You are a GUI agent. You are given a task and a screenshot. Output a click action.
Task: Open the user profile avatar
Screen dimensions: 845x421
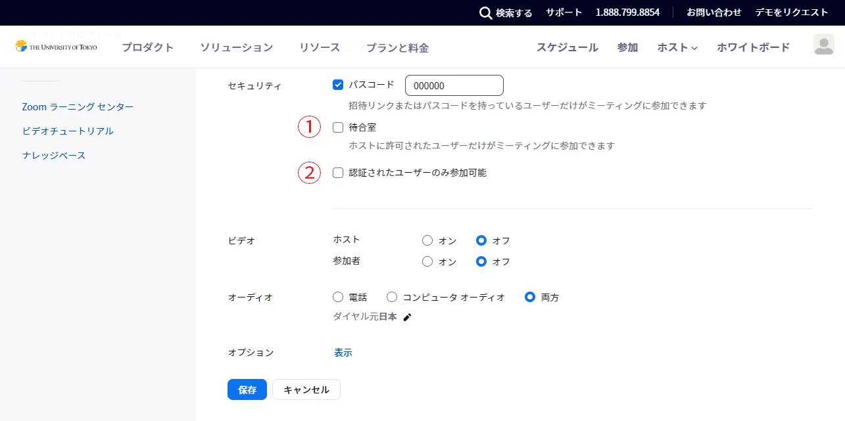pos(823,45)
